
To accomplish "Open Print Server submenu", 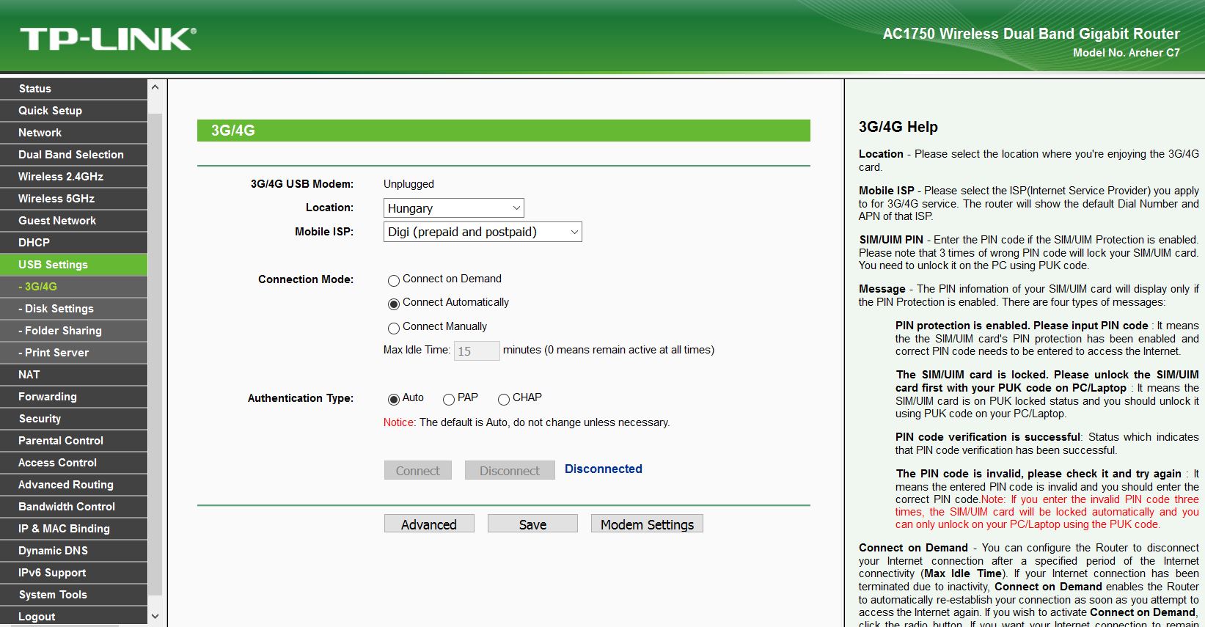I will (73, 353).
